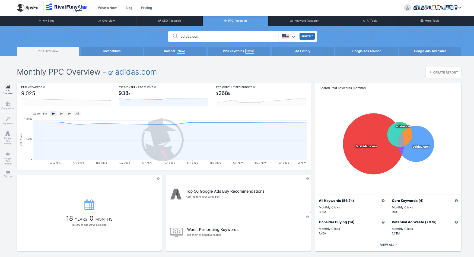Open Worst Performing Keywords
Image resolution: width=474 pixels, height=257 pixels.
pyautogui.click(x=213, y=230)
